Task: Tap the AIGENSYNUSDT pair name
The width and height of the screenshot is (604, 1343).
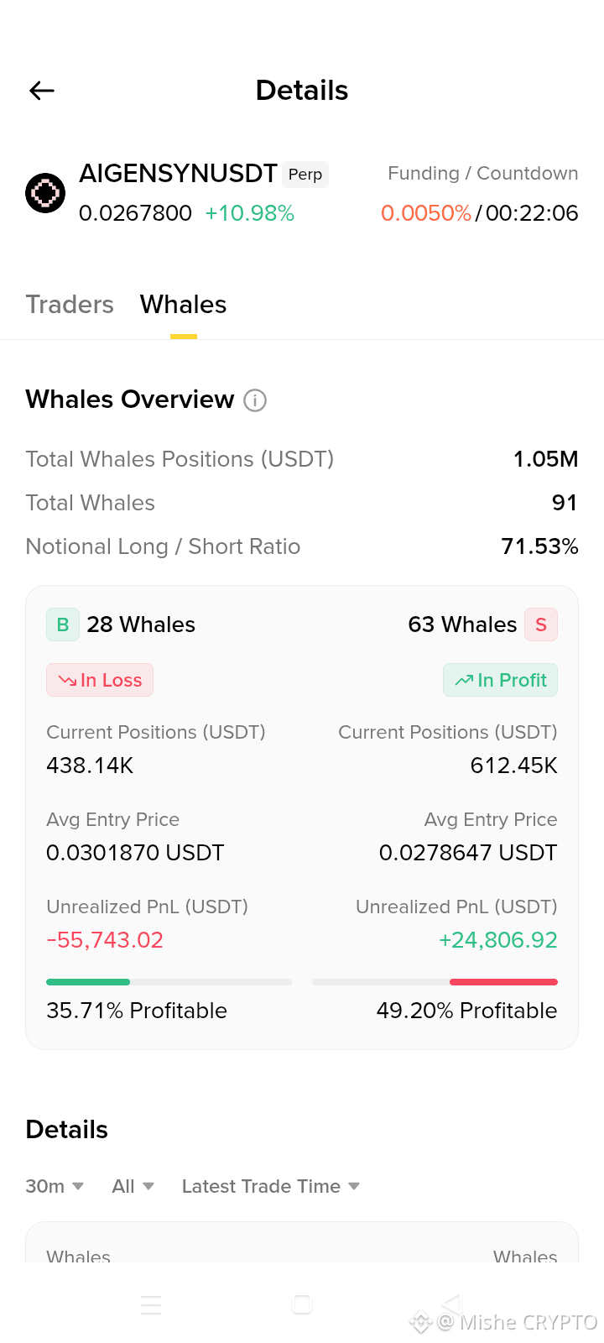Action: [x=178, y=174]
